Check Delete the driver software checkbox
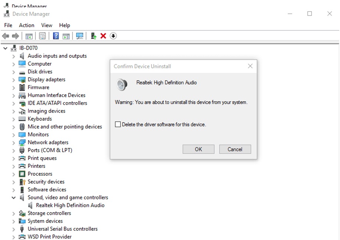The height and width of the screenshot is (240, 340). point(118,124)
